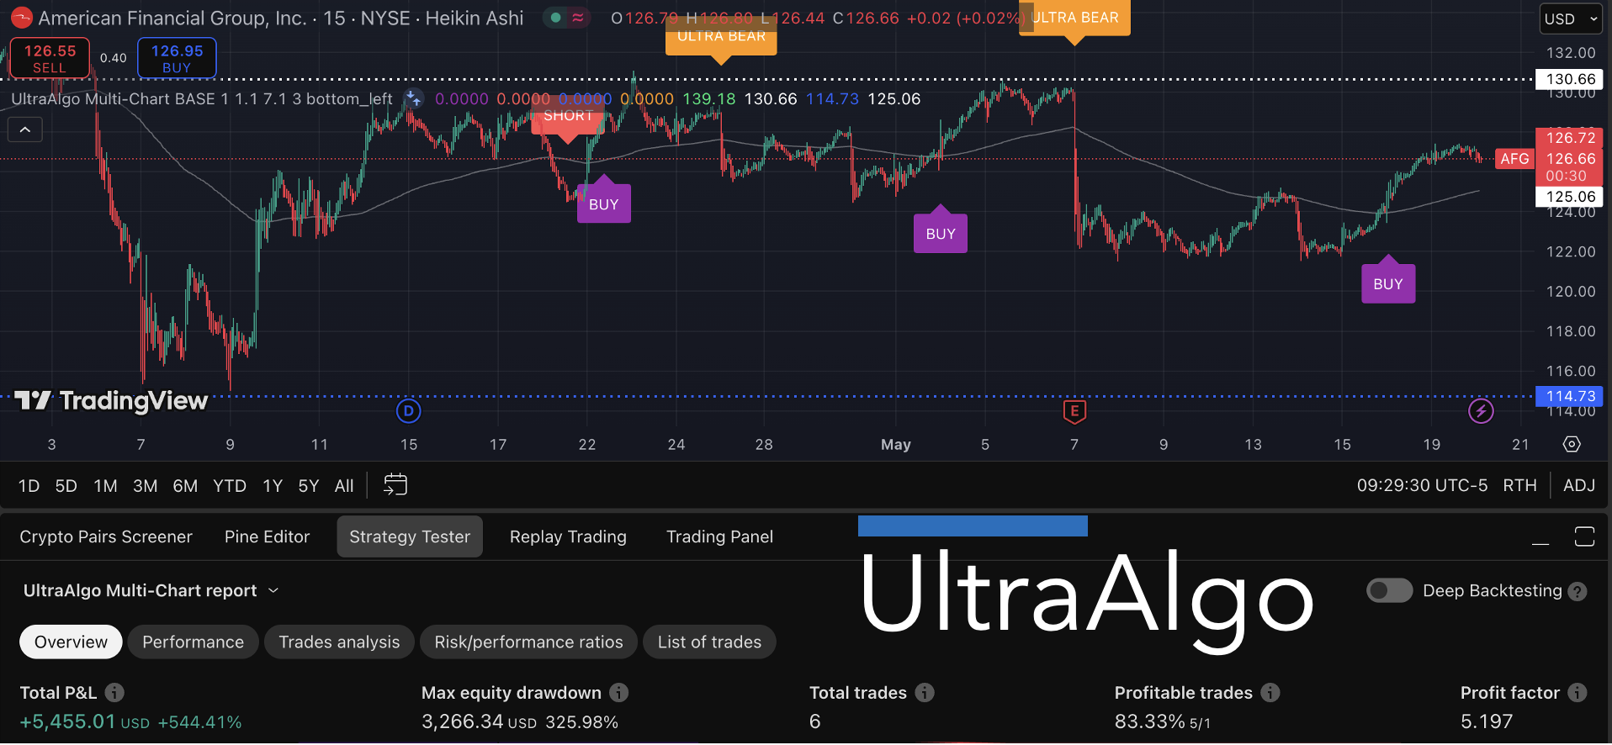Toggle Deep Backtesting switch
The image size is (1612, 745).
coord(1389,590)
